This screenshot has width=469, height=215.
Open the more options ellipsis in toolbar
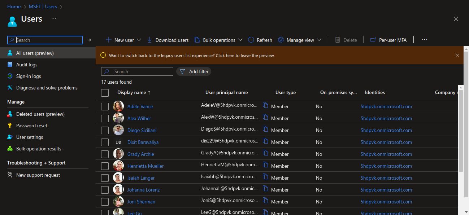click(x=424, y=40)
